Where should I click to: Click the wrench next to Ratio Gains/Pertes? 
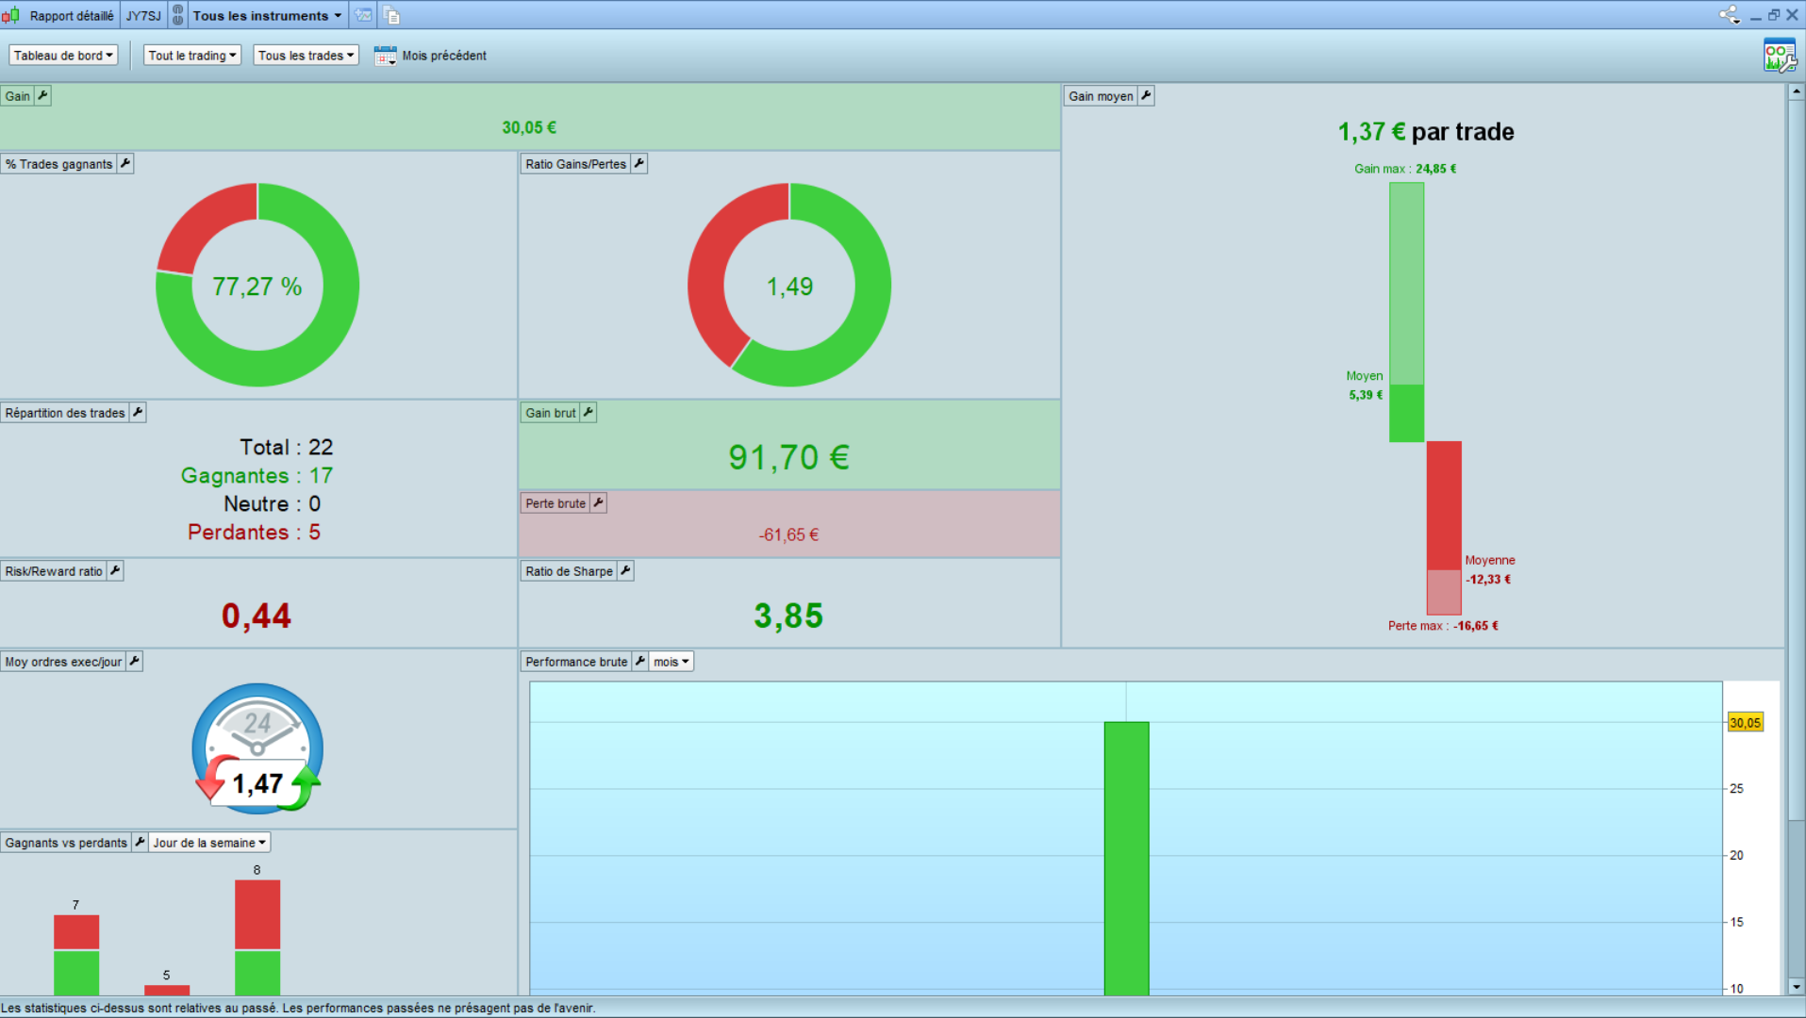639,164
